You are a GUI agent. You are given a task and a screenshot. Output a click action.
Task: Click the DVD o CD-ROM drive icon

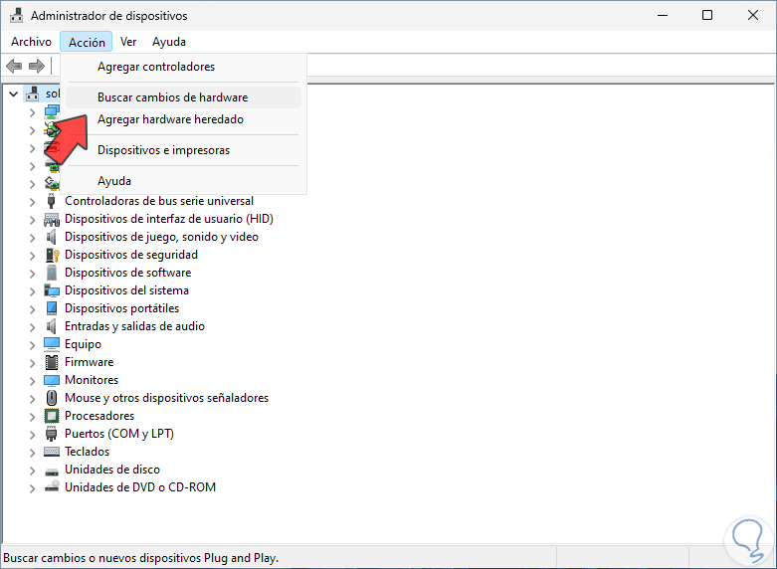(52, 486)
